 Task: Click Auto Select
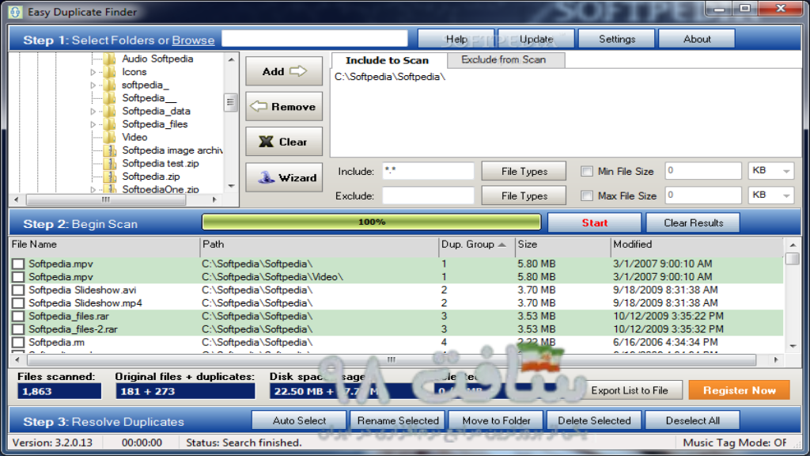click(299, 420)
